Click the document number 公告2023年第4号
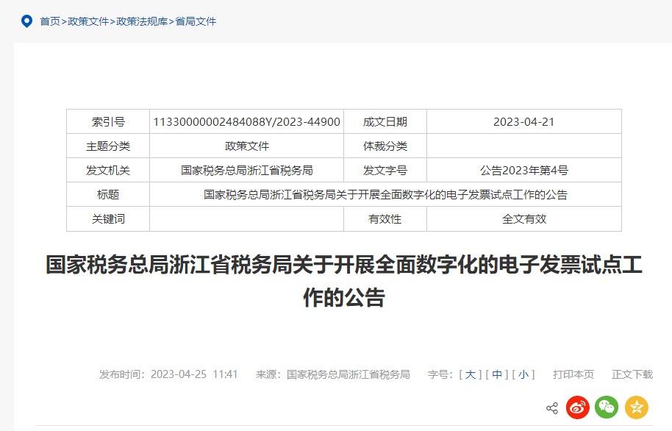672x431 pixels. 523,171
